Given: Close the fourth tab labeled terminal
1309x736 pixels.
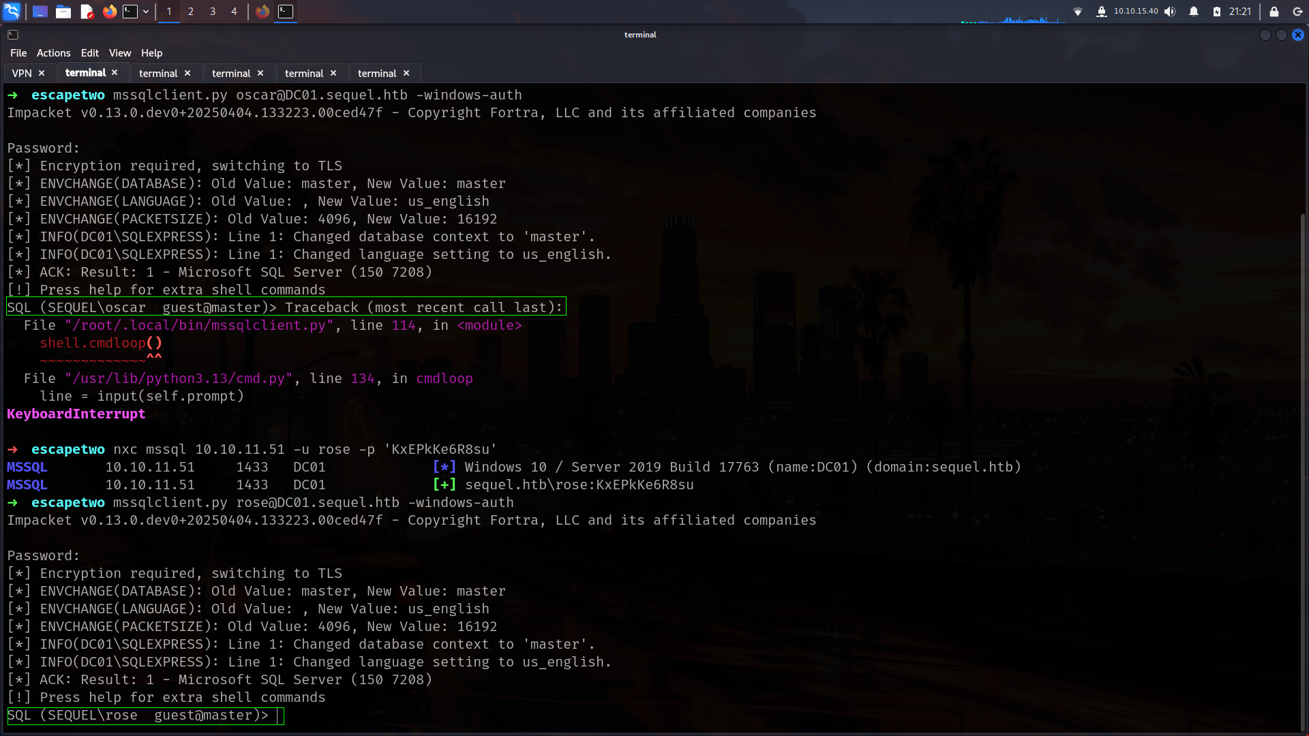Looking at the screenshot, I should coord(260,73).
